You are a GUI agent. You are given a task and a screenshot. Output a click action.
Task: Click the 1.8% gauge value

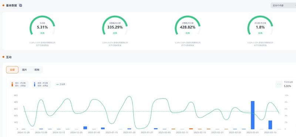pos(260,27)
